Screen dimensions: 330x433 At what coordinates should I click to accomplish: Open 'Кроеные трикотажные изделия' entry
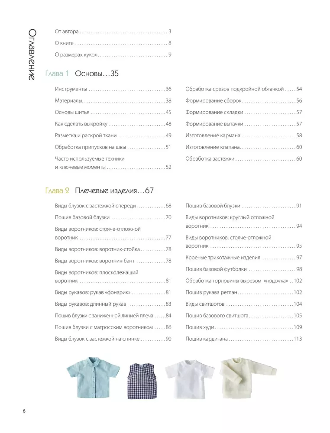click(x=243, y=258)
